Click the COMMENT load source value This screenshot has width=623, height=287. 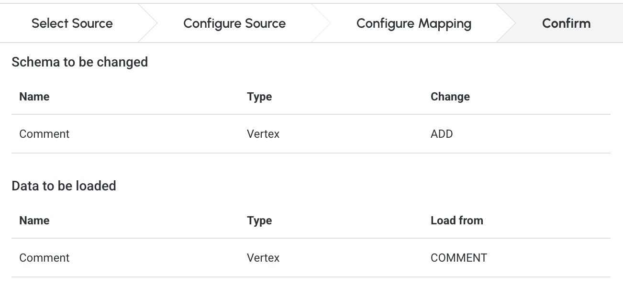[459, 258]
